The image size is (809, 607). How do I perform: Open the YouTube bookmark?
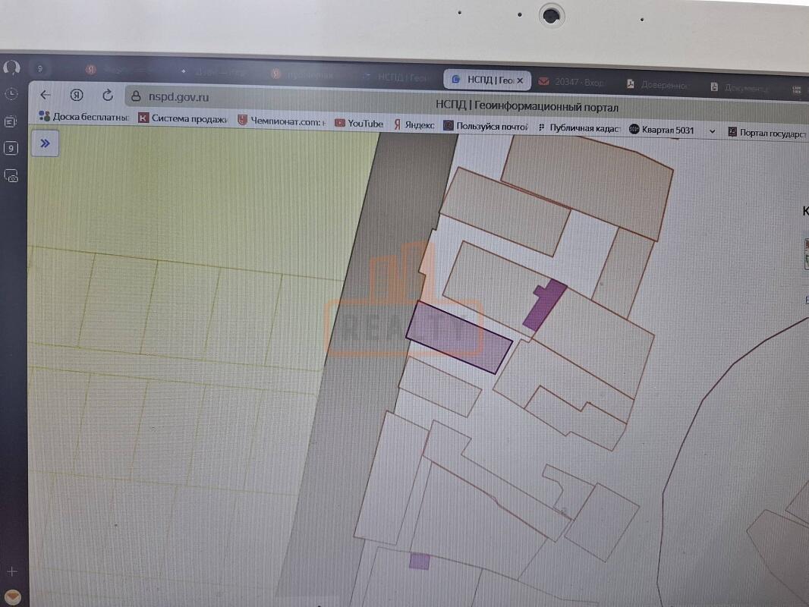click(359, 124)
